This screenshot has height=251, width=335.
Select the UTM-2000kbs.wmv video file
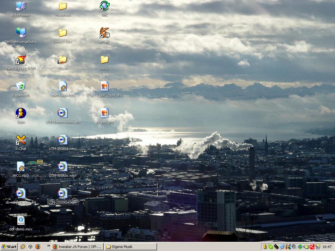(62, 194)
